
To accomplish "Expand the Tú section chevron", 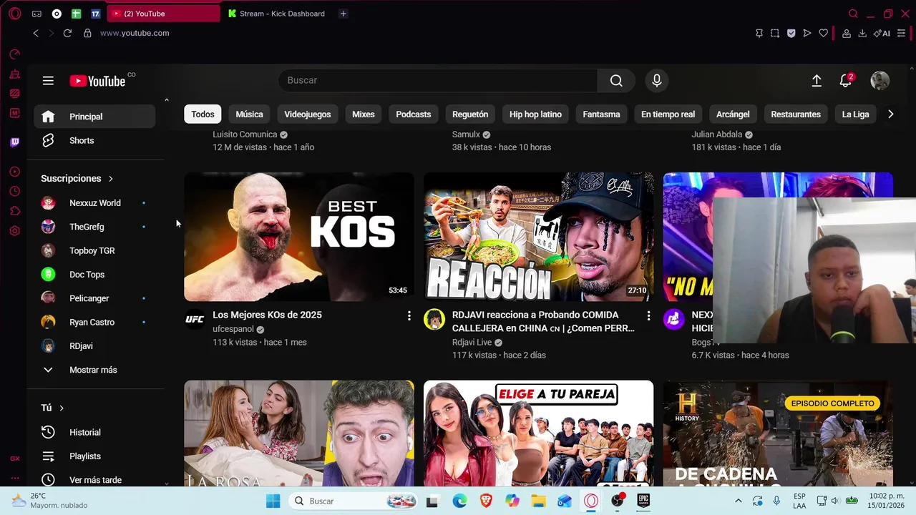I will [x=62, y=408].
